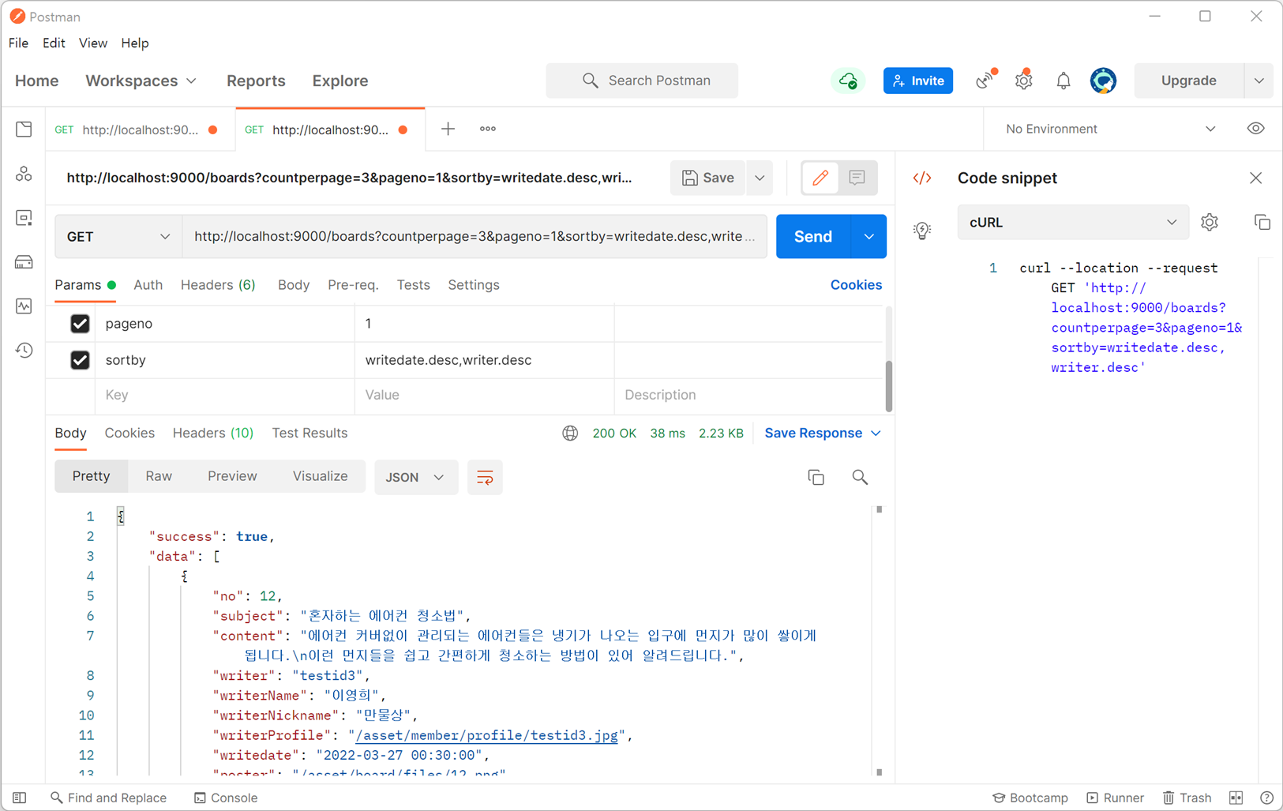The height and width of the screenshot is (811, 1283).
Task: Open Workspaces dropdown
Action: (x=141, y=81)
